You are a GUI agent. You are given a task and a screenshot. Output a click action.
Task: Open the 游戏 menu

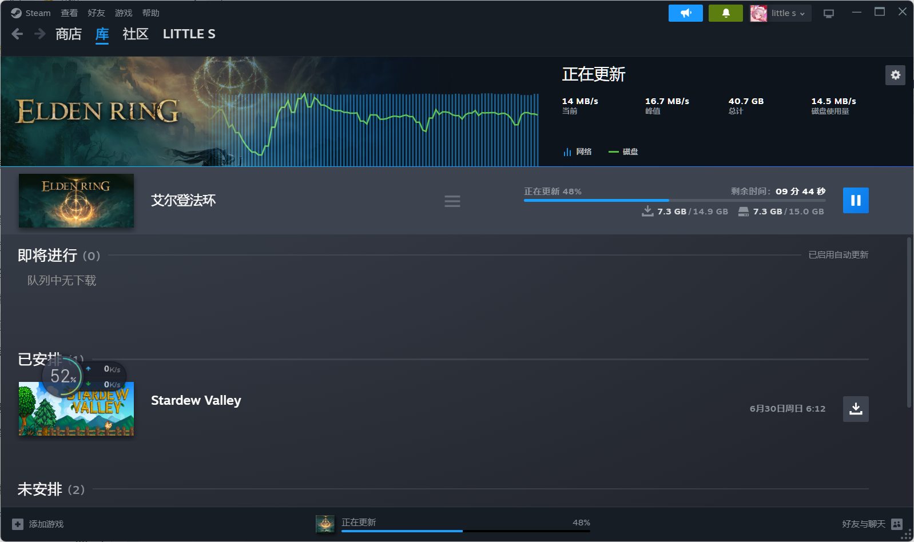click(124, 13)
